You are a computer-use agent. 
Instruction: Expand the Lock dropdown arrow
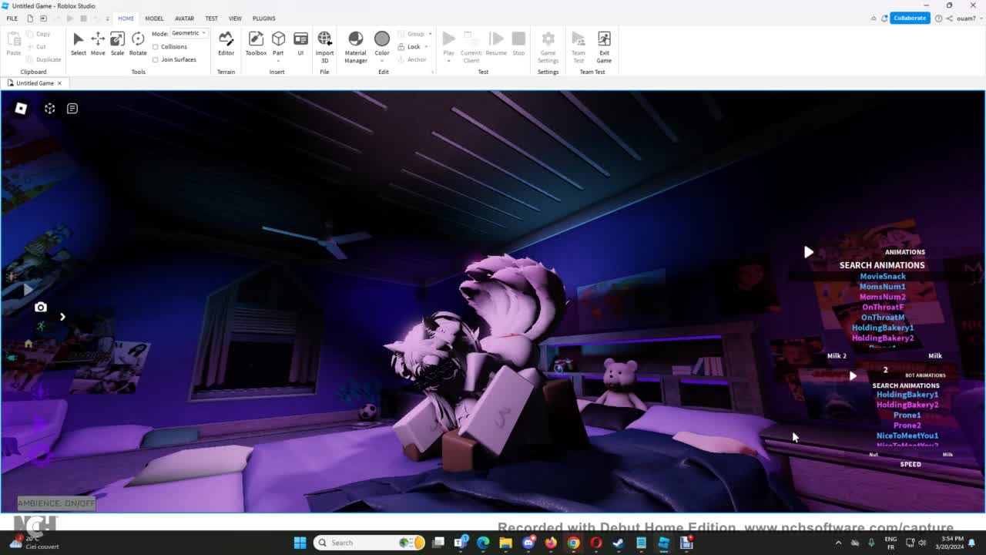[426, 47]
